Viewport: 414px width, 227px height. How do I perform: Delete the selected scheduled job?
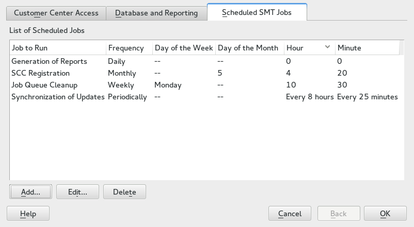(124, 192)
